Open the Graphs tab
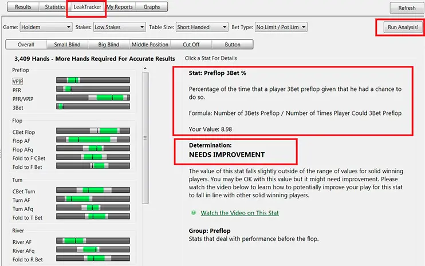This screenshot has height=266, width=425. (152, 7)
